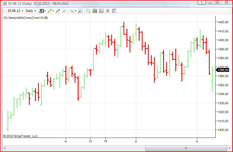Open the chart style bars dropdown
Screen dimensions: 233x152
[x=42, y=11]
